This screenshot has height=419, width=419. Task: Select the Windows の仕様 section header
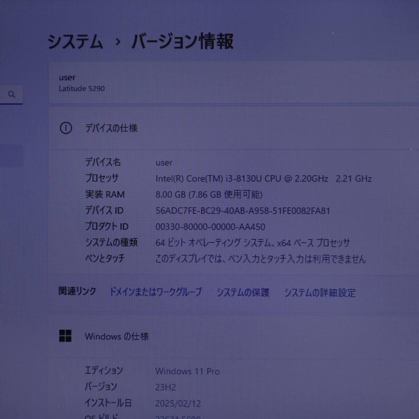117,337
